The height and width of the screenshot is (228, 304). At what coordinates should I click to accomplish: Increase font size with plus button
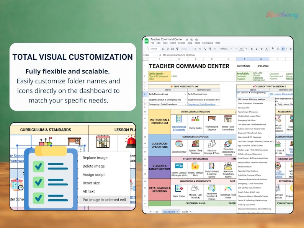246,49
